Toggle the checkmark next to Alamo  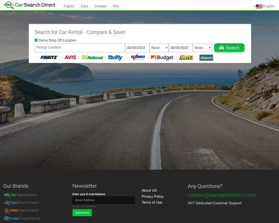[197, 57]
